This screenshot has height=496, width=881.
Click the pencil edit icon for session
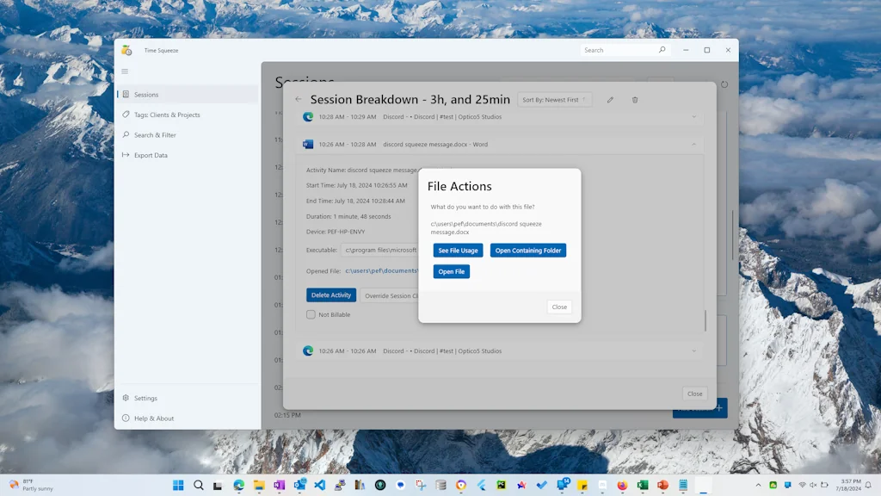pyautogui.click(x=610, y=100)
